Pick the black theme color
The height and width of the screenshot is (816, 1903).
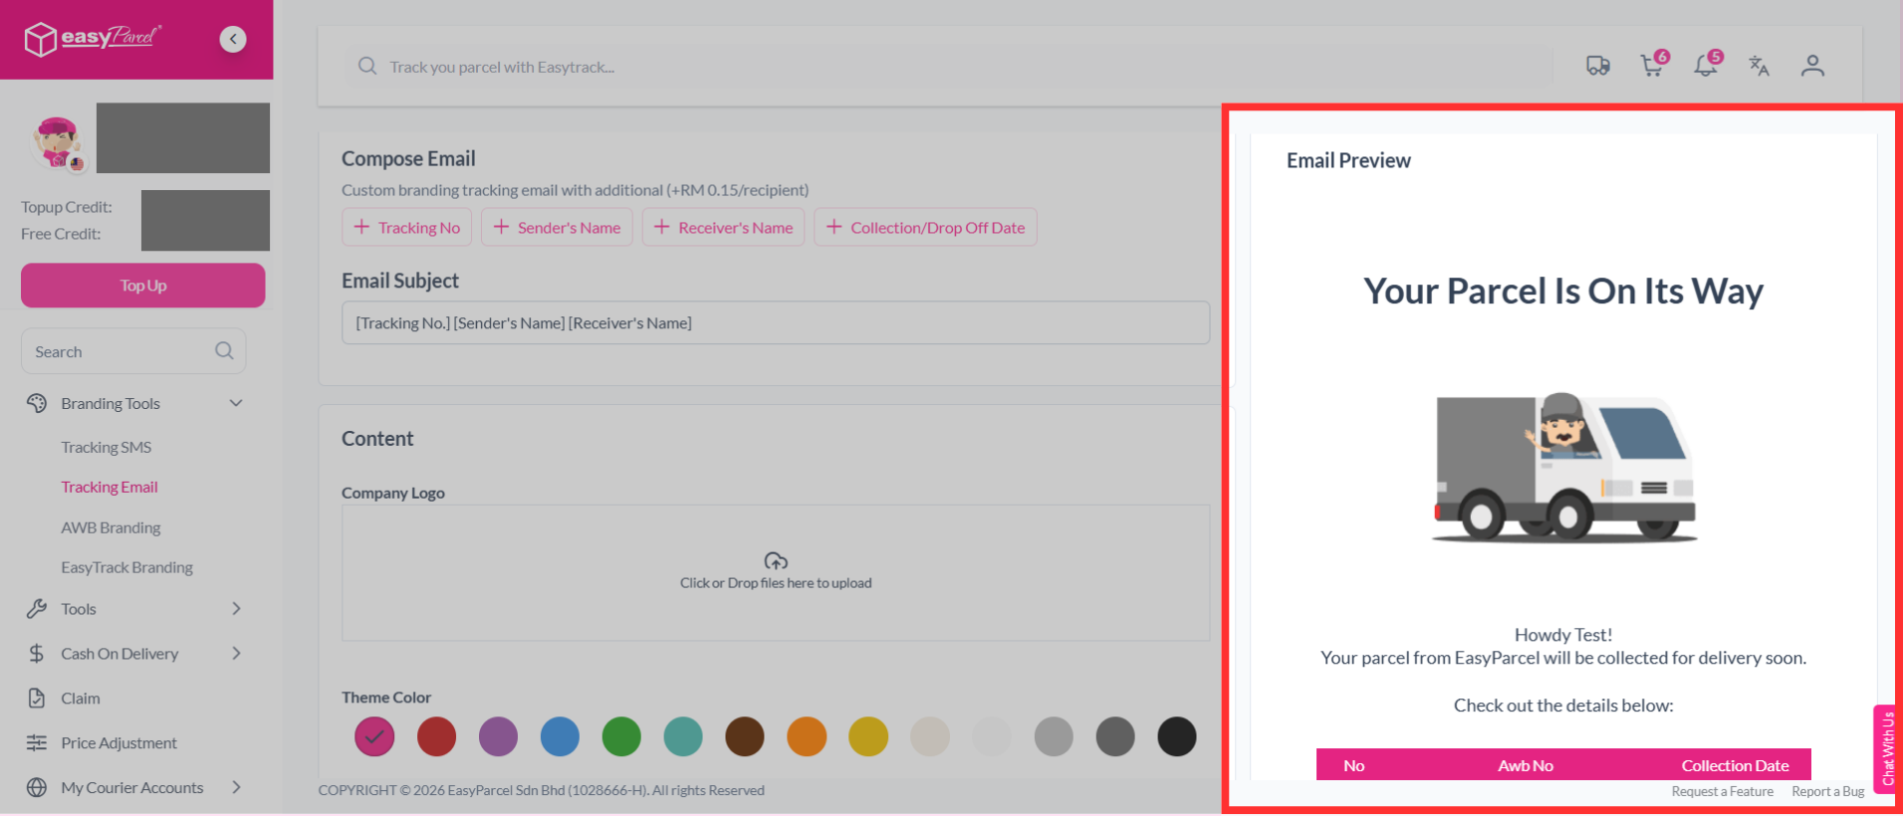[x=1177, y=737]
